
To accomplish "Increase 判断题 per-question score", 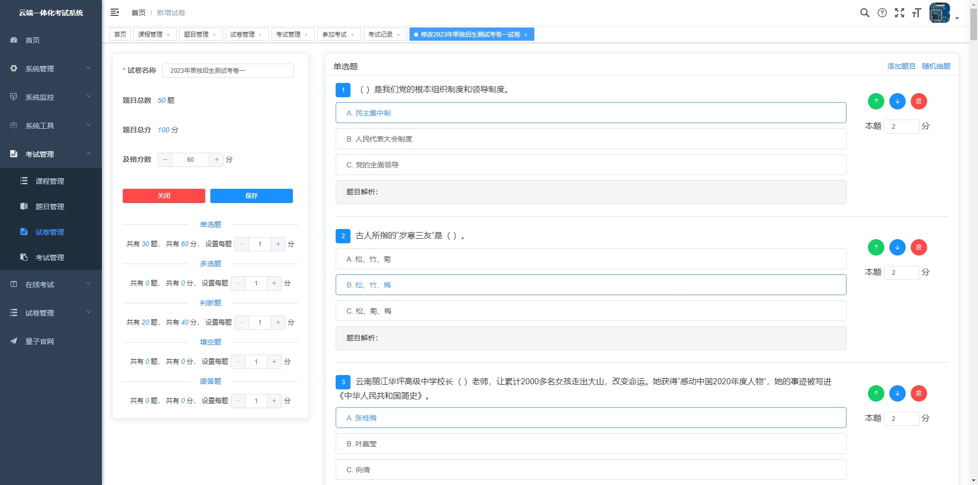I will [278, 323].
